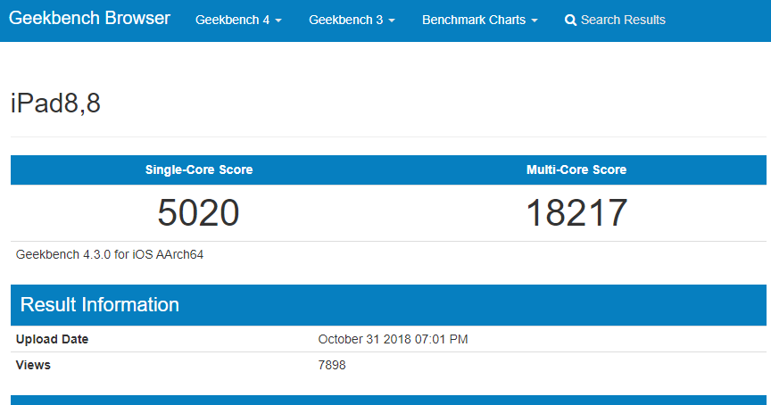Expand the Benchmark Charts dropdown caret
Viewport: 771px width, 405px height.
click(535, 21)
